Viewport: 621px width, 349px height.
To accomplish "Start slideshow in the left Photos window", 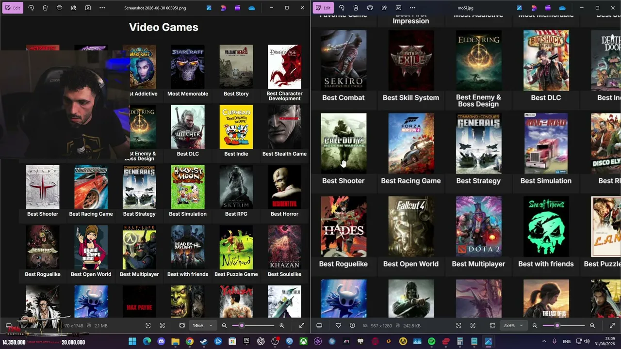I will point(88,8).
